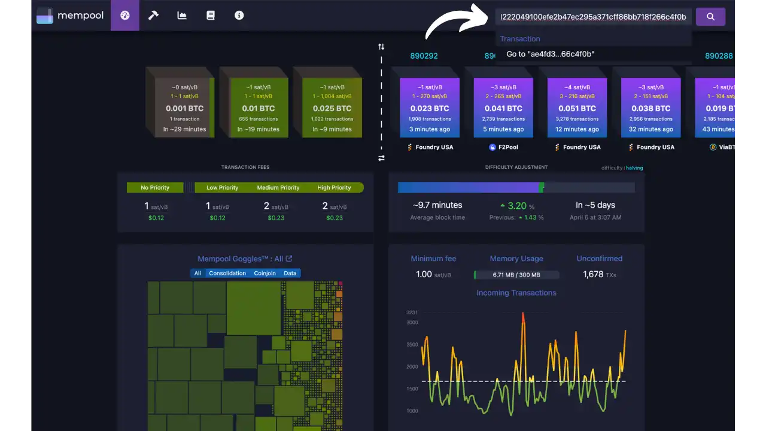Switch Goggles filter to Coinjoin
766x431 pixels.
tap(265, 273)
